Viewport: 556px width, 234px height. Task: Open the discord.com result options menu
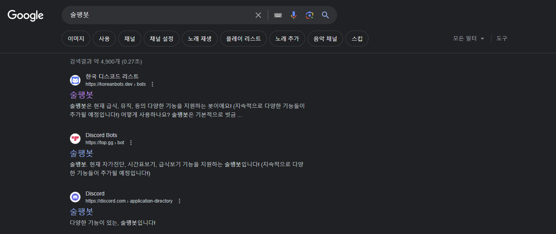tap(179, 201)
